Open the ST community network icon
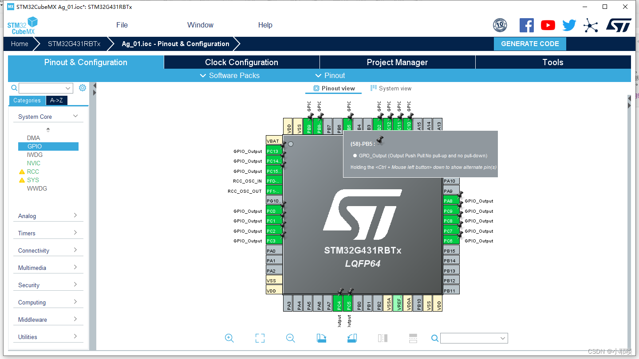 tap(591, 25)
